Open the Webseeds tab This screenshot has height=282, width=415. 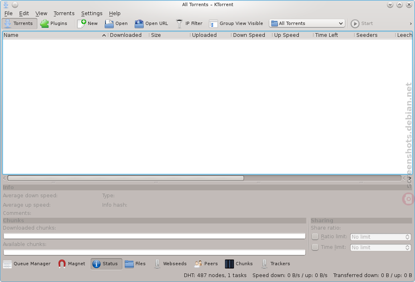click(x=171, y=264)
